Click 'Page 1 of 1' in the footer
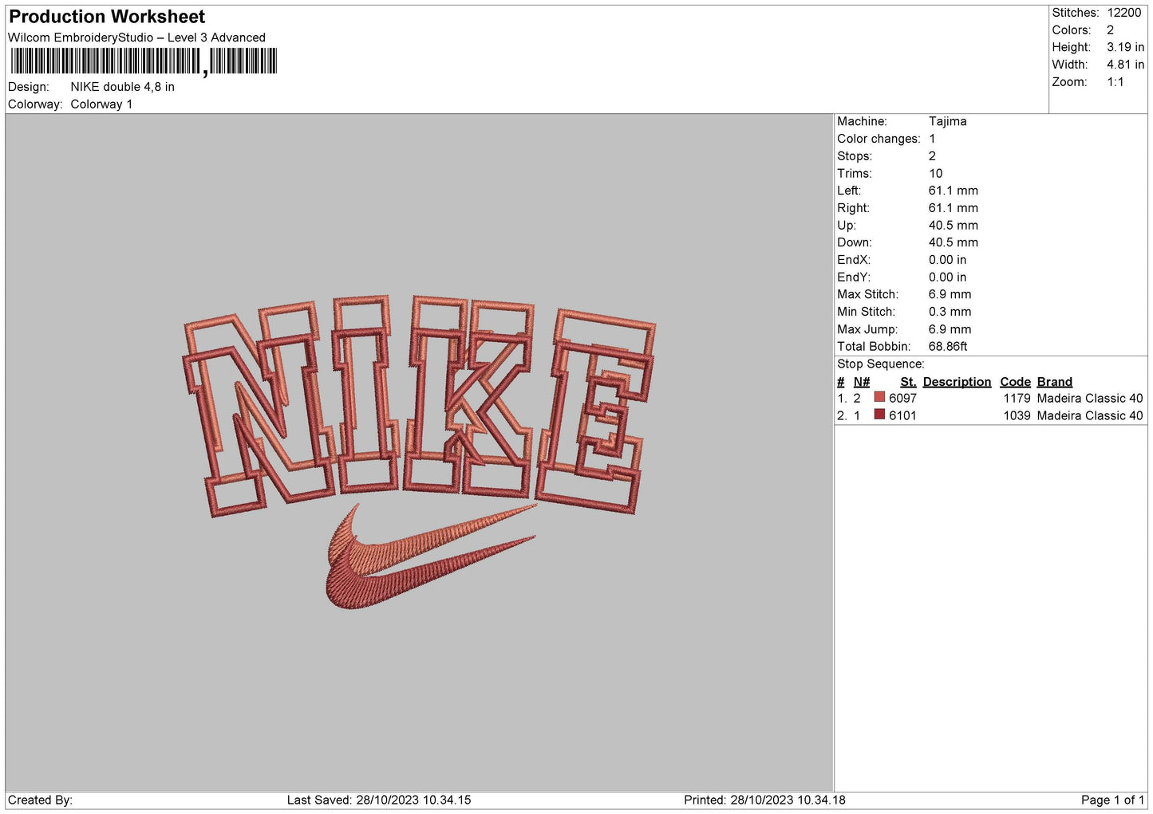 click(1112, 800)
